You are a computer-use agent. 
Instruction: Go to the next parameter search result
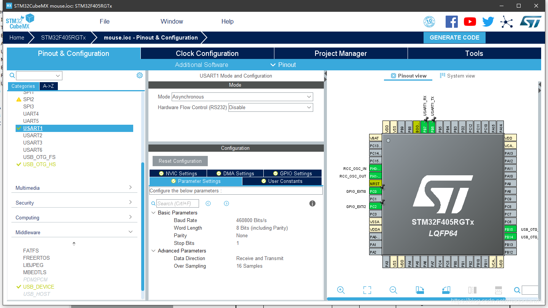(226, 203)
